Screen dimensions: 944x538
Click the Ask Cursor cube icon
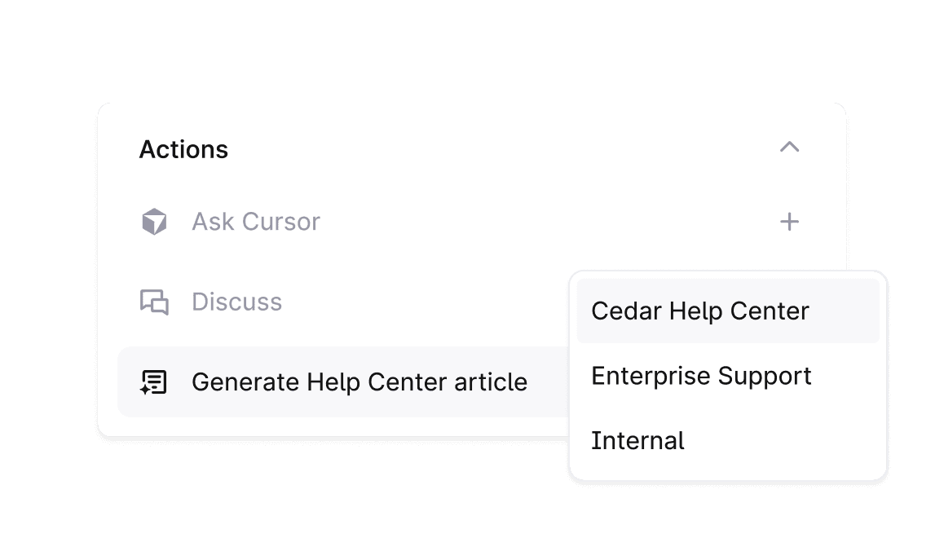pos(154,222)
